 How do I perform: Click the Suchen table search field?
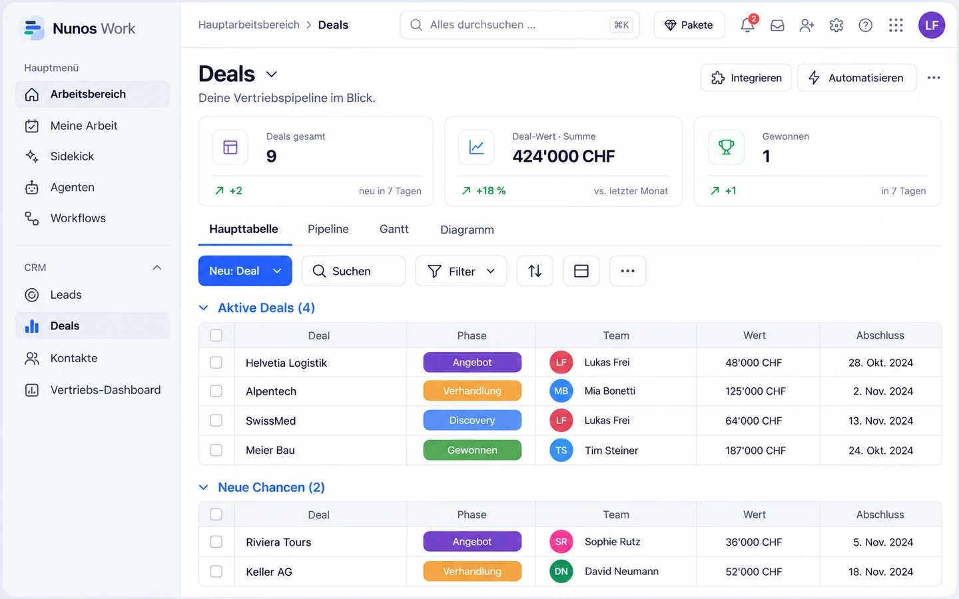pyautogui.click(x=354, y=271)
